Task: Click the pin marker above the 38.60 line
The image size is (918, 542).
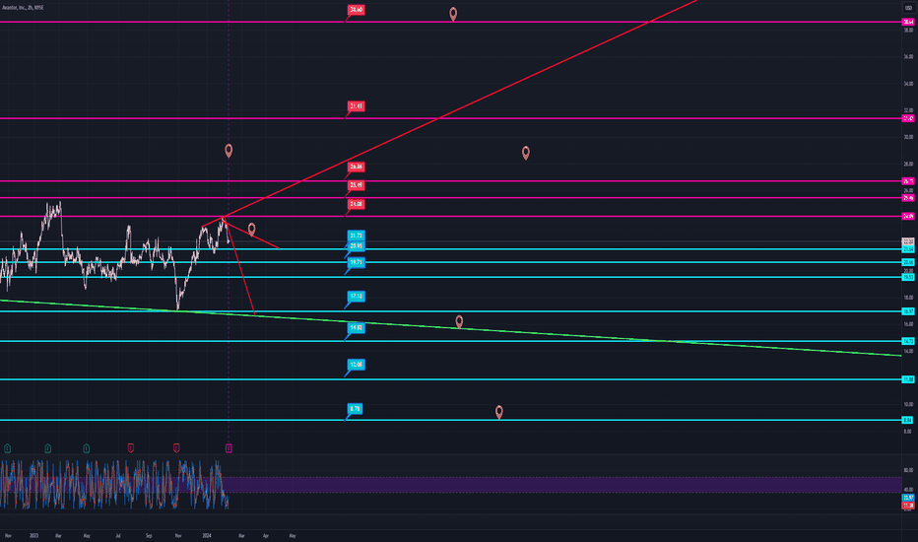Action: (x=453, y=14)
